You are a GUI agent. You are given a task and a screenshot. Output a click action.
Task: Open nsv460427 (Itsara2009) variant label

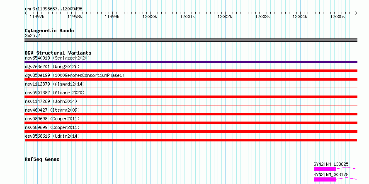(52, 110)
